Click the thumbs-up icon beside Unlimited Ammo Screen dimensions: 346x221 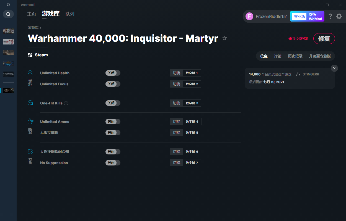click(30, 122)
